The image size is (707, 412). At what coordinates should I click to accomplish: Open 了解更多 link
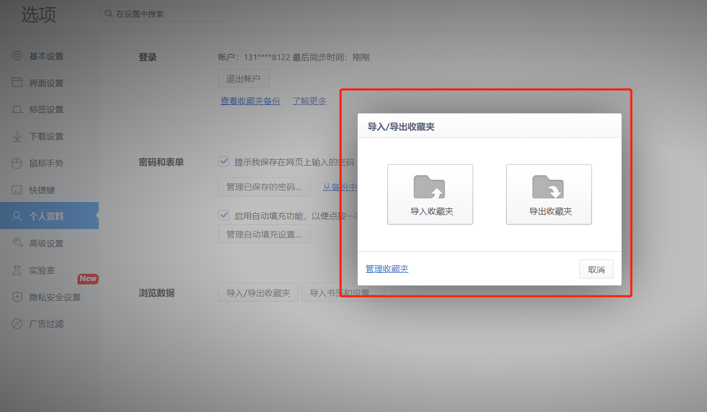coord(309,101)
